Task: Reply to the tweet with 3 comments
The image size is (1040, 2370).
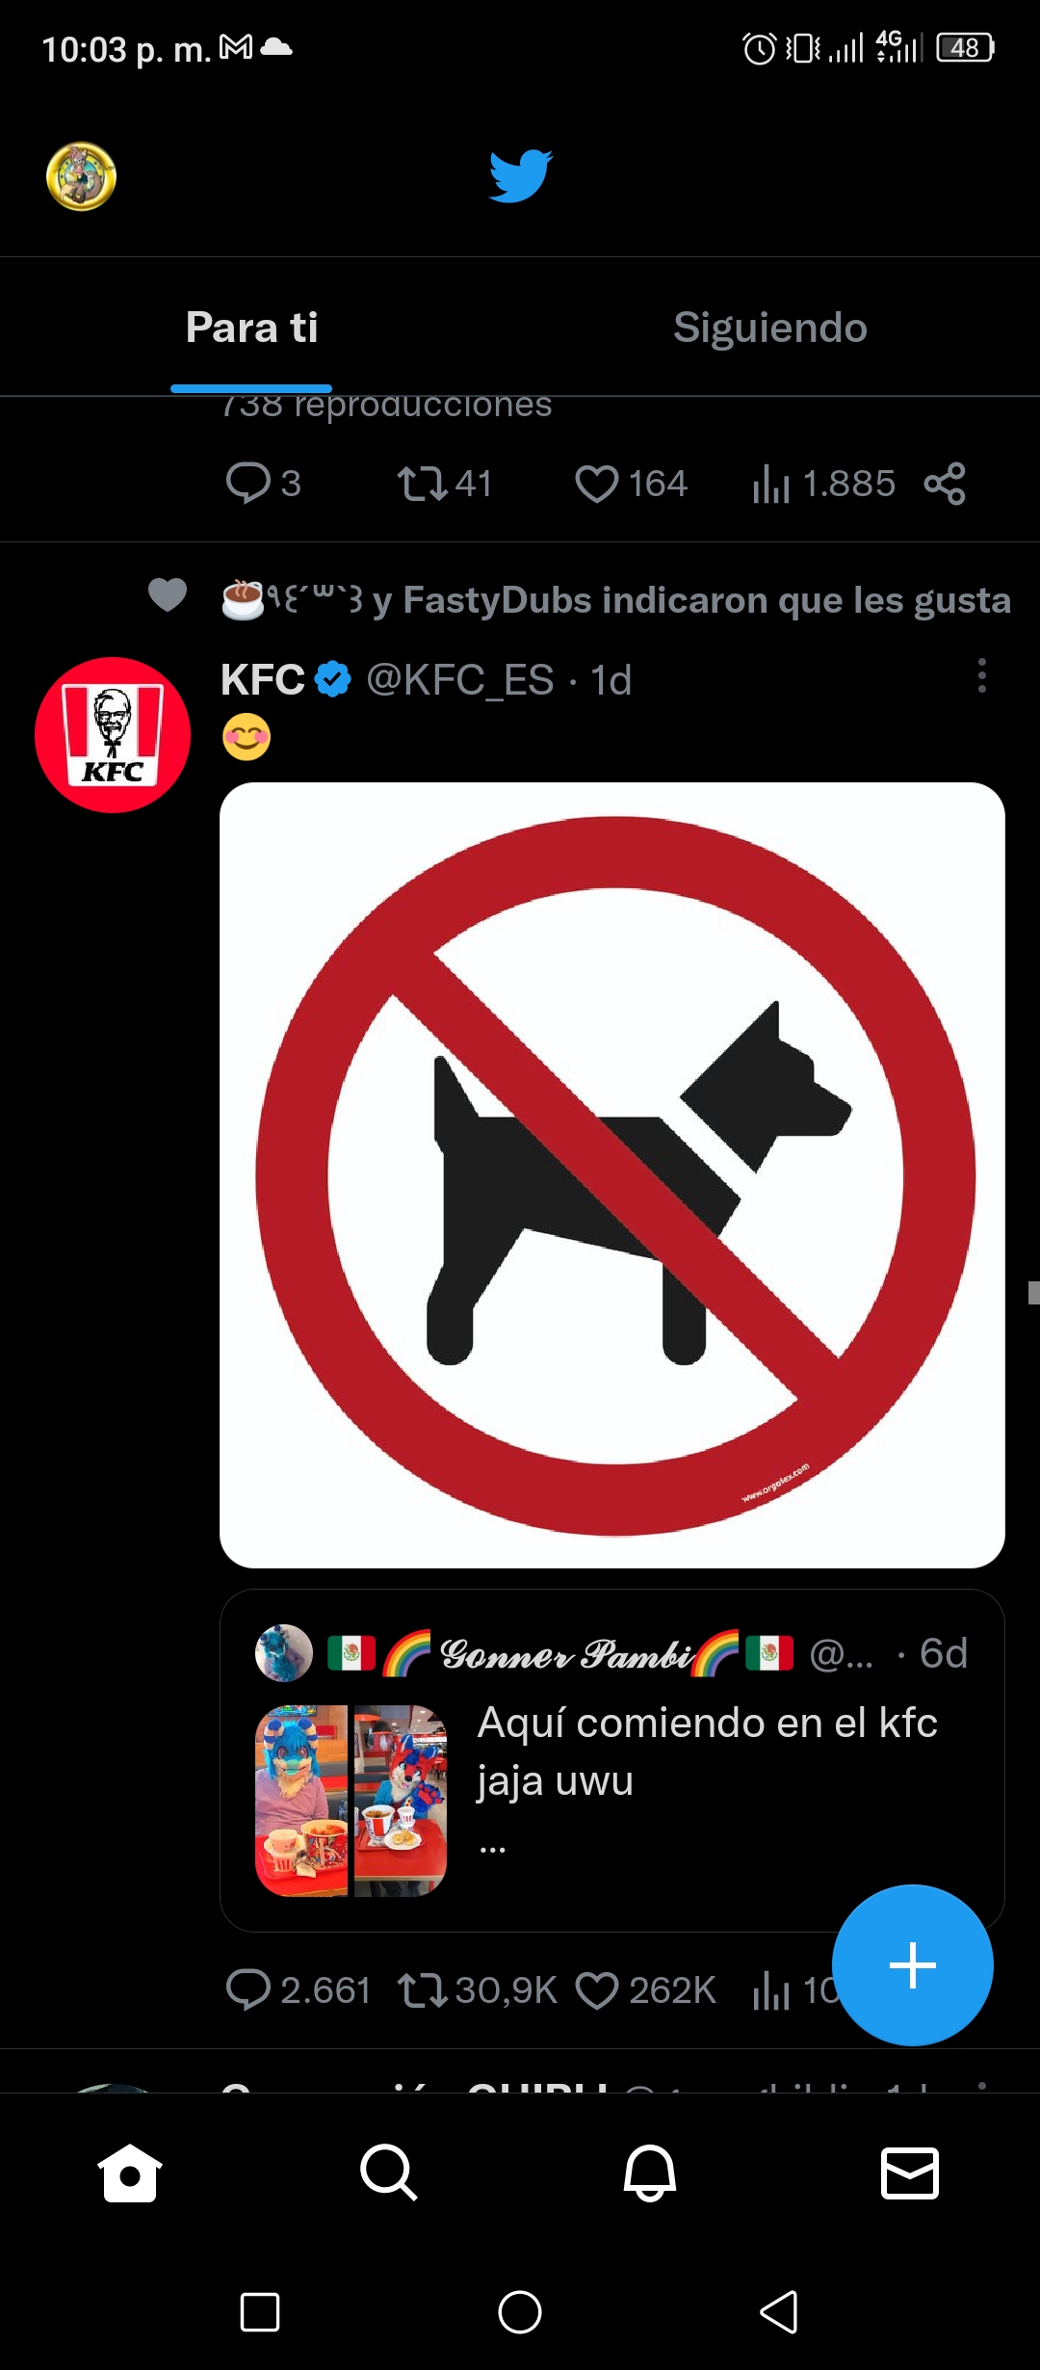Action: (x=263, y=484)
